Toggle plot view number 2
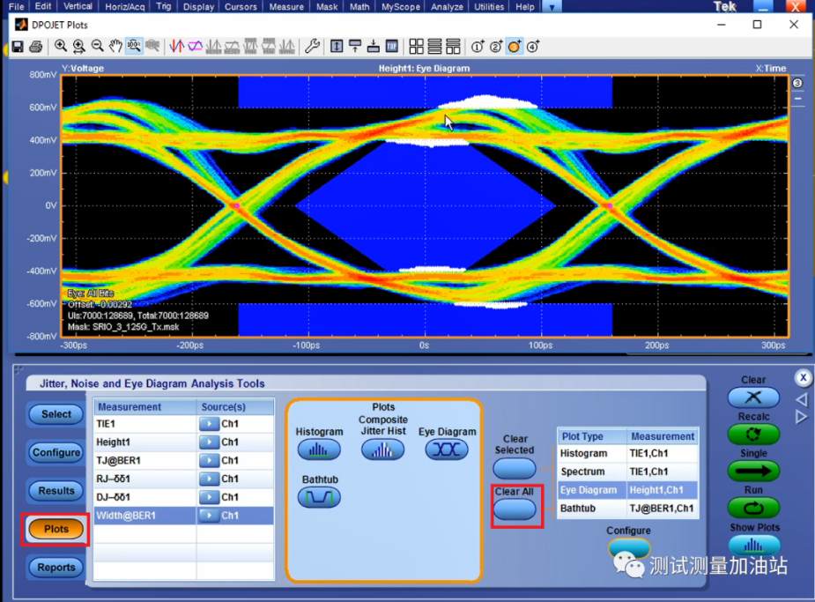This screenshot has height=602, width=815. click(496, 47)
